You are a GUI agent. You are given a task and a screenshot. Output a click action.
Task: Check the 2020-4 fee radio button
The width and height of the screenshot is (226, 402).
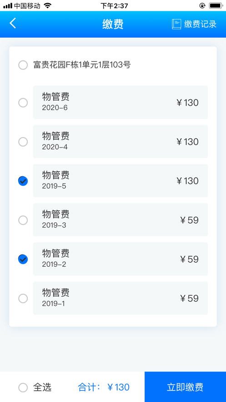pos(23,142)
